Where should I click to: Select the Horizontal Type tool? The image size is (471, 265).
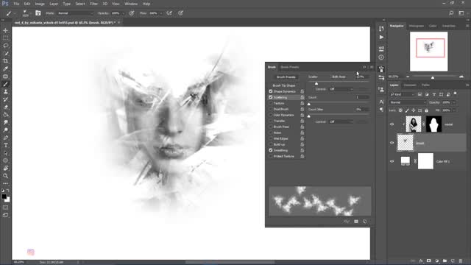point(5,145)
